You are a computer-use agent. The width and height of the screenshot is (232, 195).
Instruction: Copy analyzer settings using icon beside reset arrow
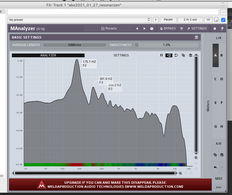pos(183,55)
